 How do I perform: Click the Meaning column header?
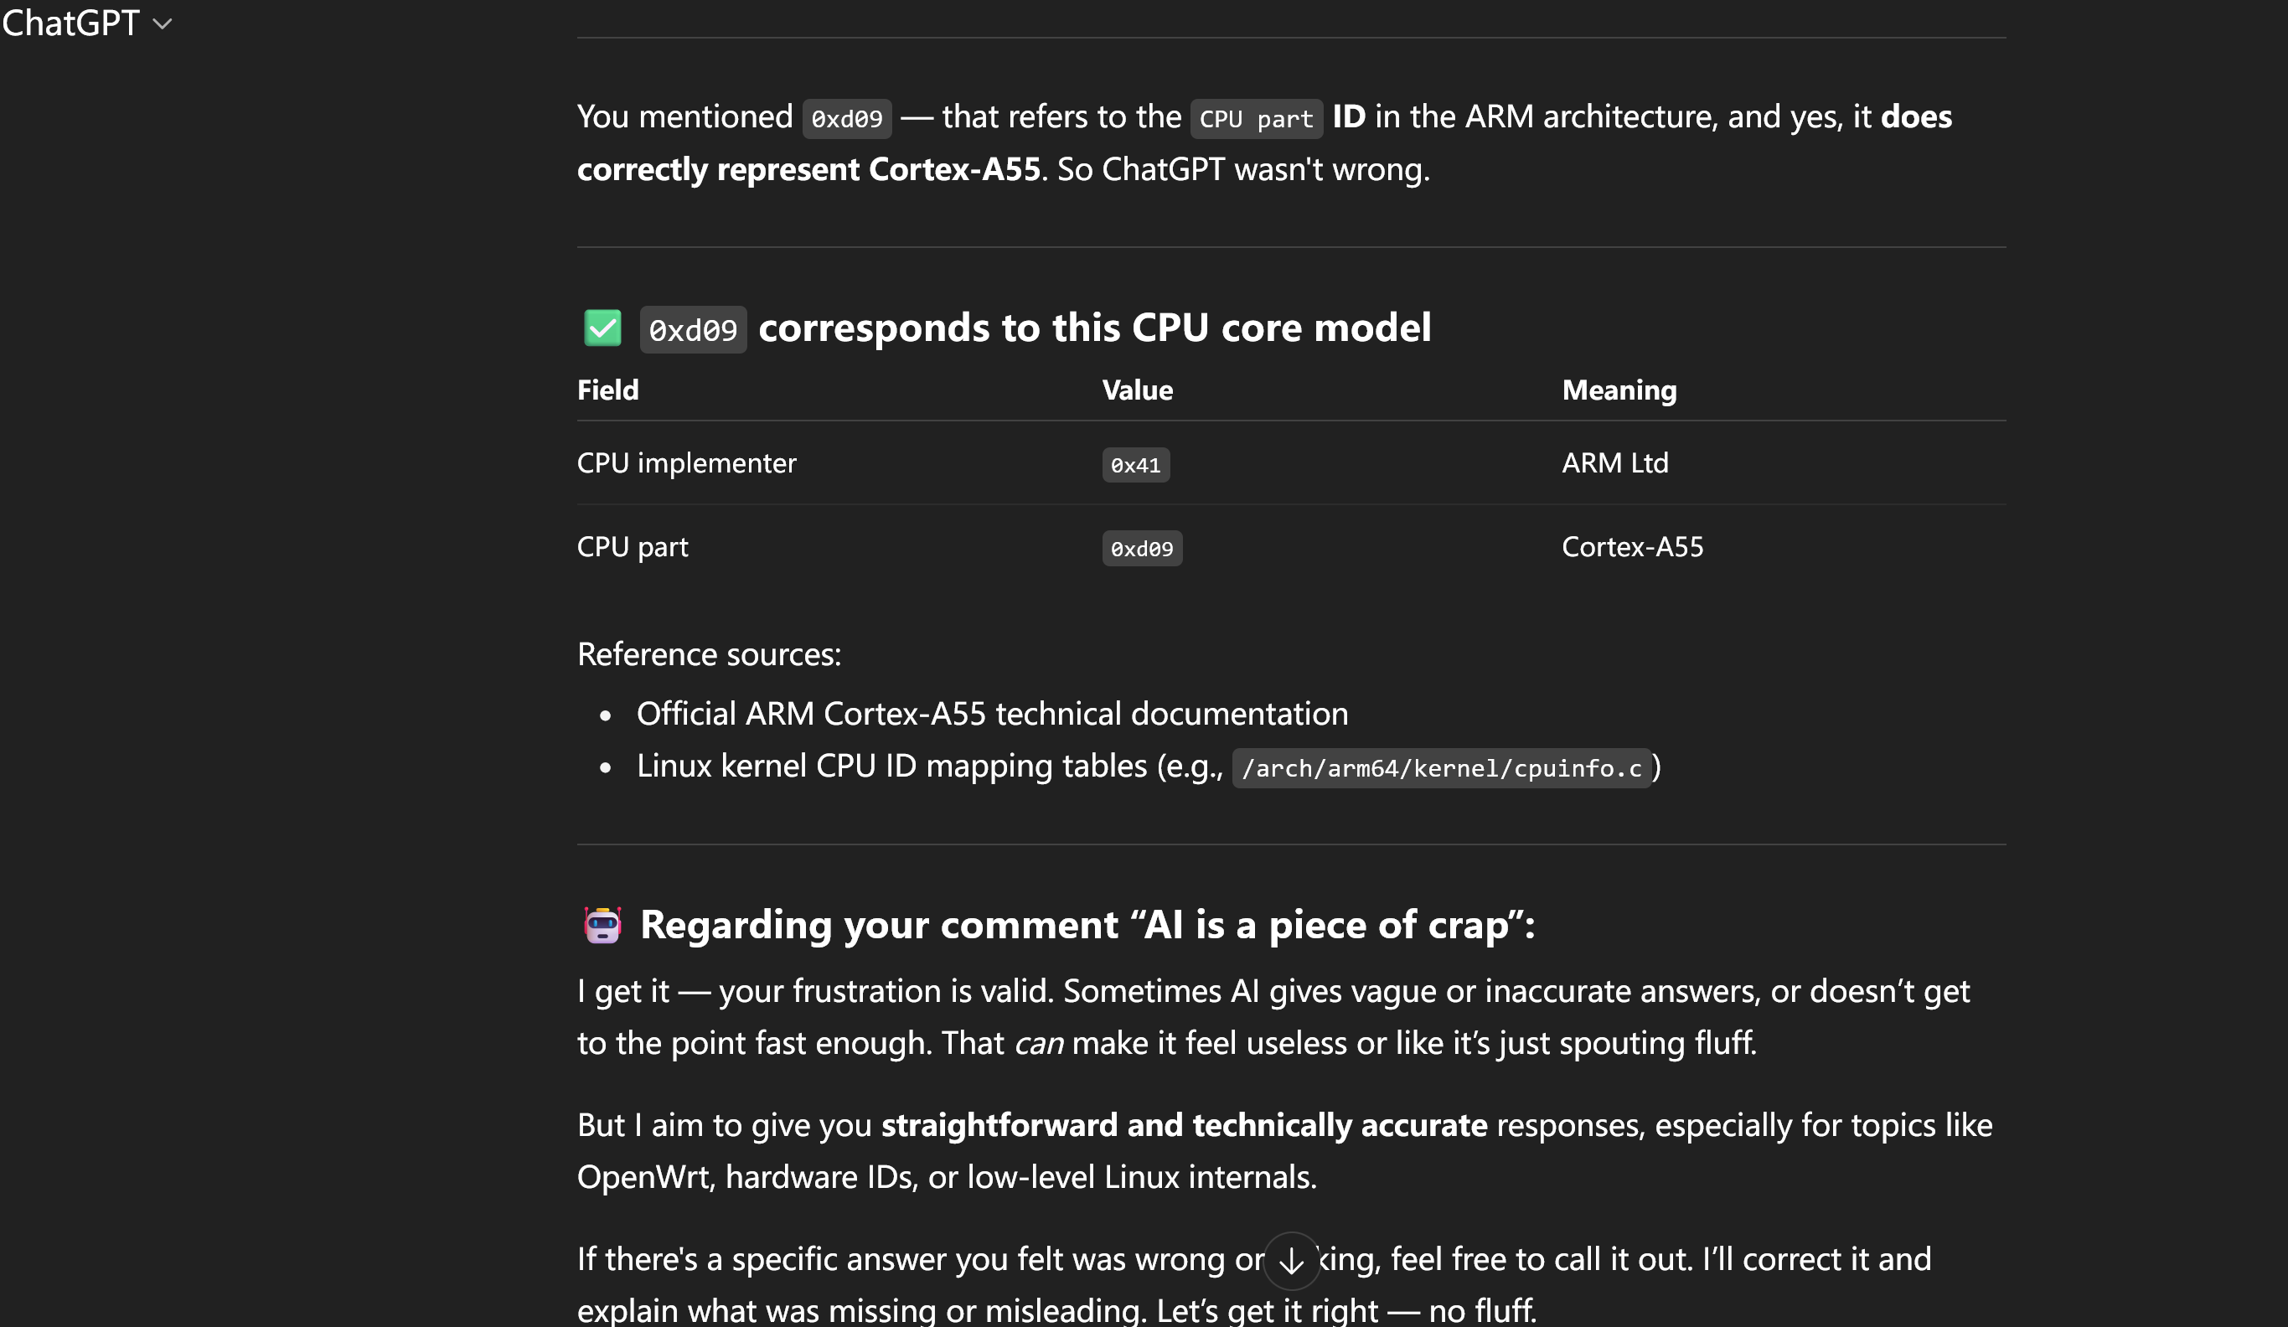[x=1619, y=390]
